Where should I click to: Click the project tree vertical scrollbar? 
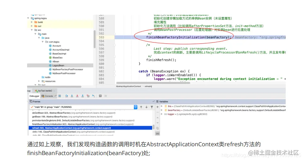94,39
